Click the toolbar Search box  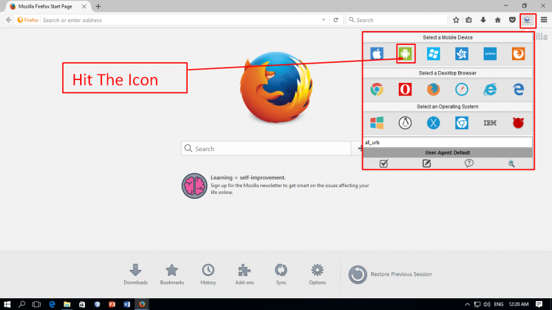[x=397, y=20]
